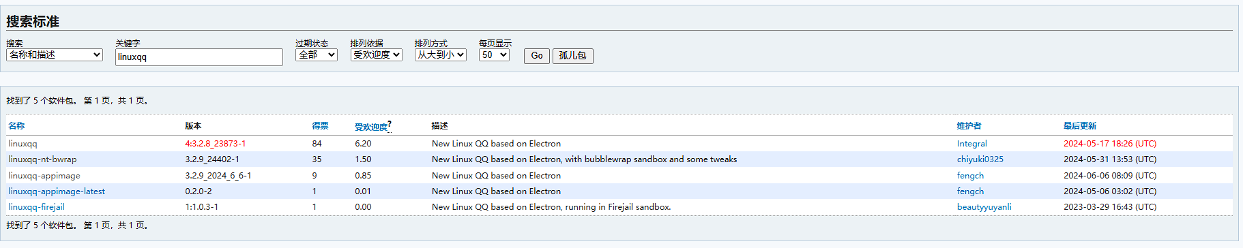
Task: Sort by 受欢迎度 column header
Action: (371, 127)
